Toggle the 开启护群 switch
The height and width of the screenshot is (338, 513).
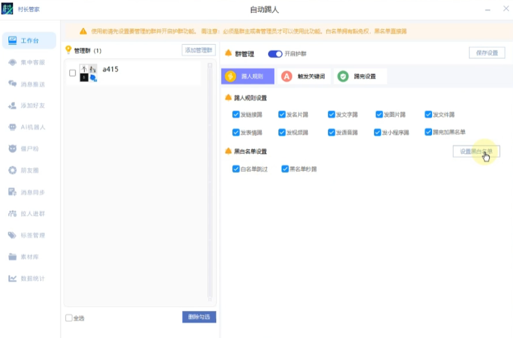pos(275,54)
